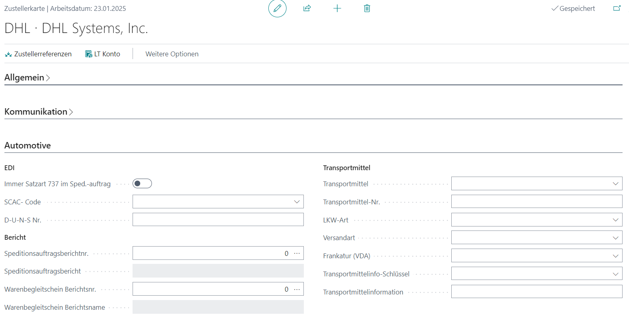Image resolution: width=629 pixels, height=321 pixels.
Task: Open the Transportmittel dropdown
Action: click(615, 184)
